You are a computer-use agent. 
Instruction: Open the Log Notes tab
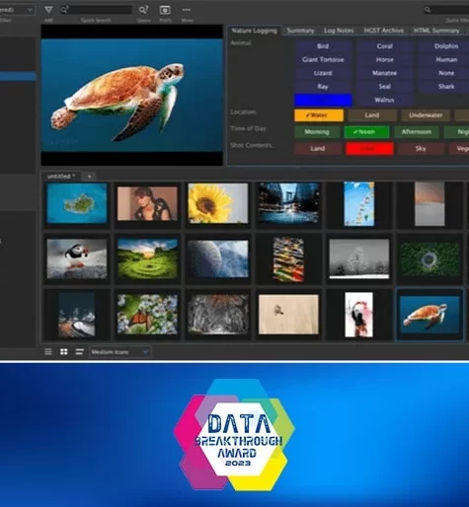point(339,31)
